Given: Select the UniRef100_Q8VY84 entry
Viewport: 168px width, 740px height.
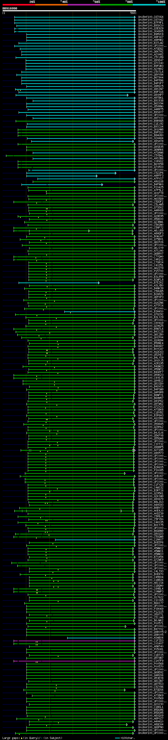Looking at the screenshot, I should (x=151, y=75).
